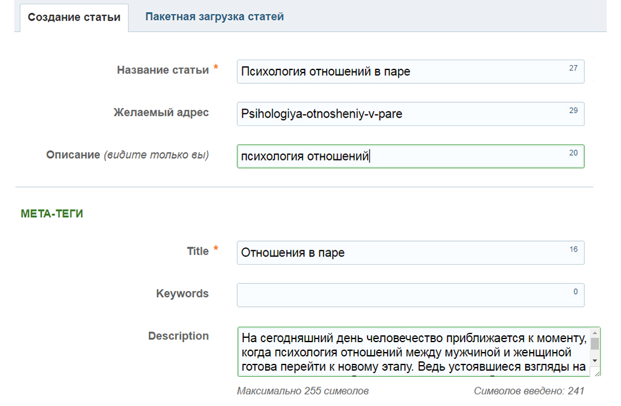Focus the Желаемый адрес address field
Screen dimensions: 621x406
click(397, 114)
